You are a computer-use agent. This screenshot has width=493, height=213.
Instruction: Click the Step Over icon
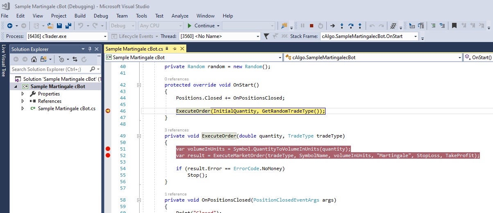[351, 26]
